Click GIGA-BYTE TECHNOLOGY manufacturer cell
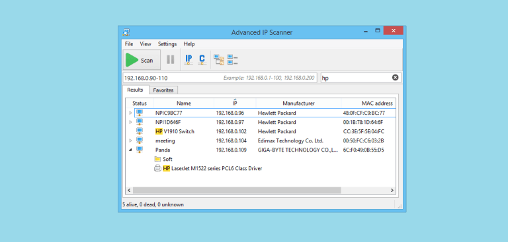 [x=298, y=150]
